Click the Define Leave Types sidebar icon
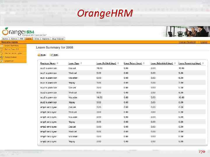 (x=2, y=53)
